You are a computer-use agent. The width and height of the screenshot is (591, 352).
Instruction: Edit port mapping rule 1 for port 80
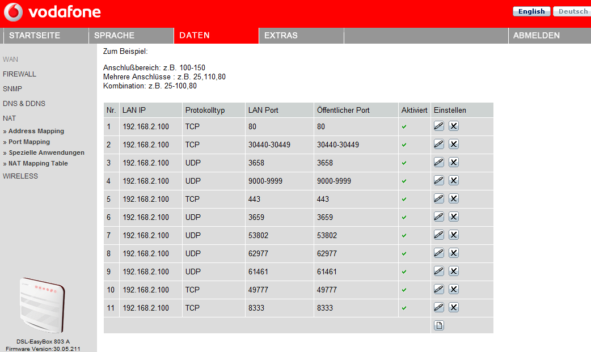click(x=438, y=126)
